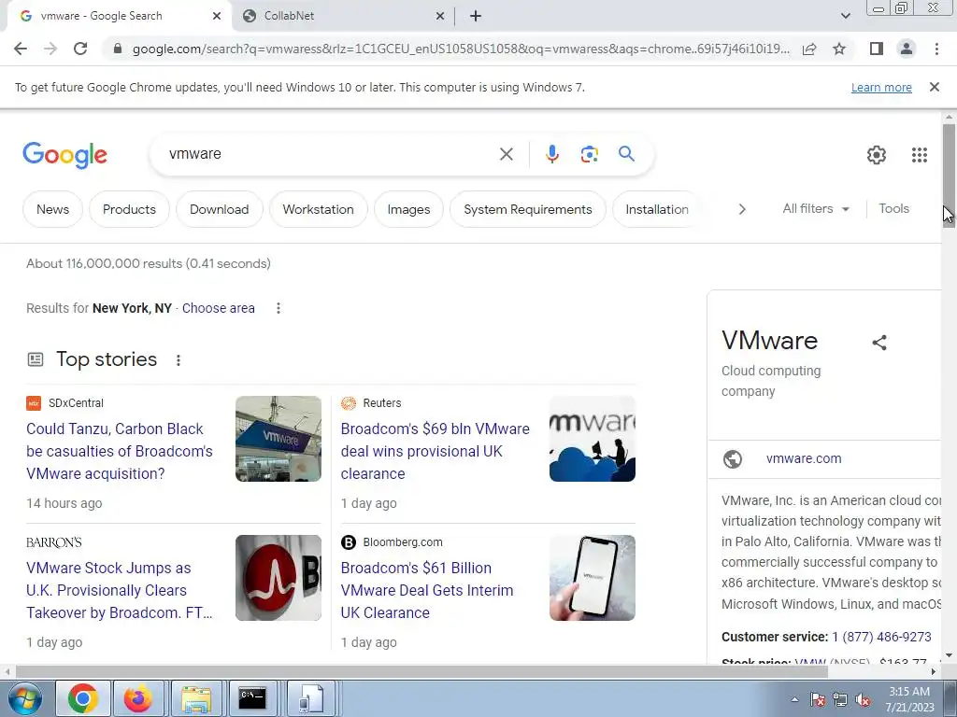Click the URL address bar
The image size is (957, 717).
point(461,49)
